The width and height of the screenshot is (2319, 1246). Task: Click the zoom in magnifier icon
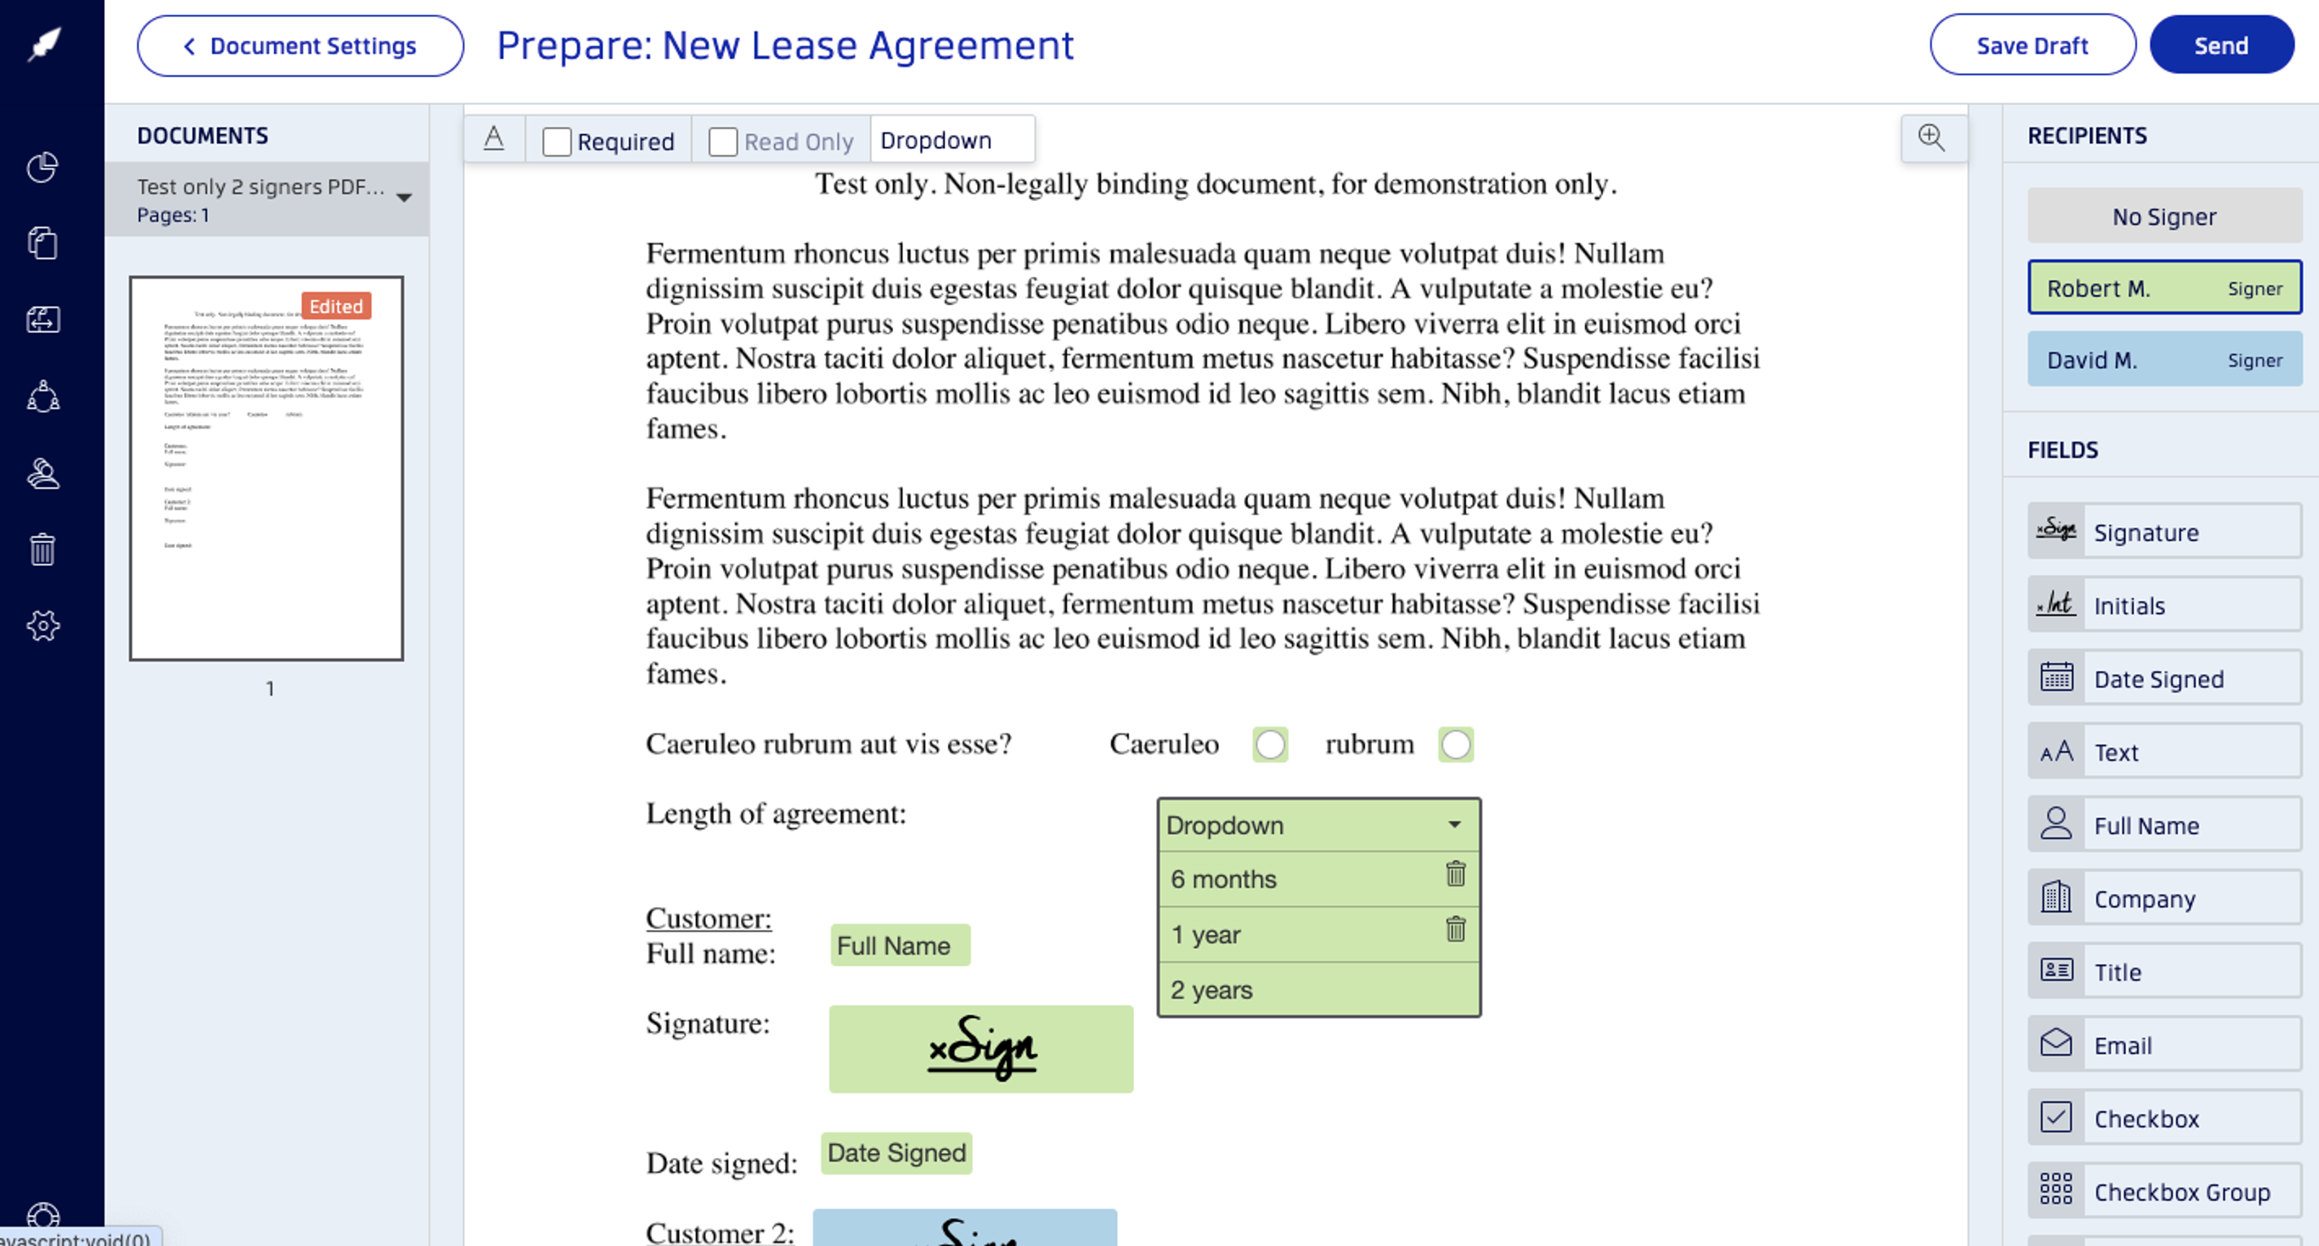tap(1929, 136)
